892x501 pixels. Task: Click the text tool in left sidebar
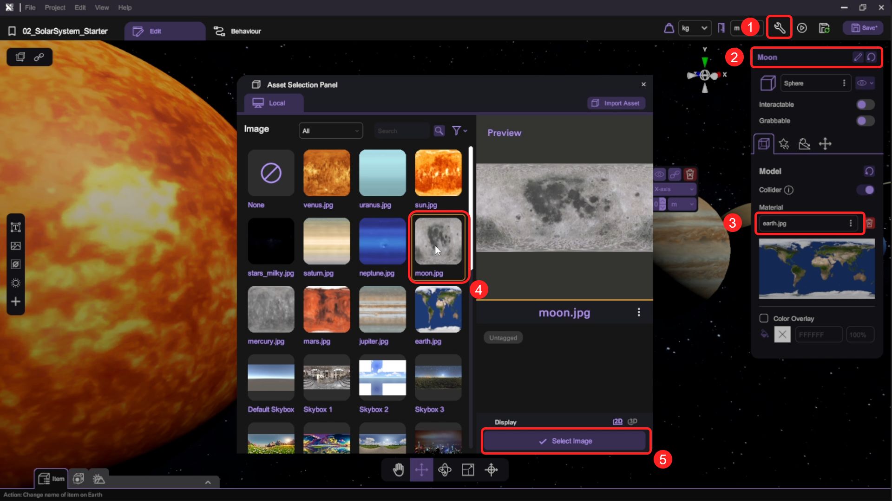[16, 227]
